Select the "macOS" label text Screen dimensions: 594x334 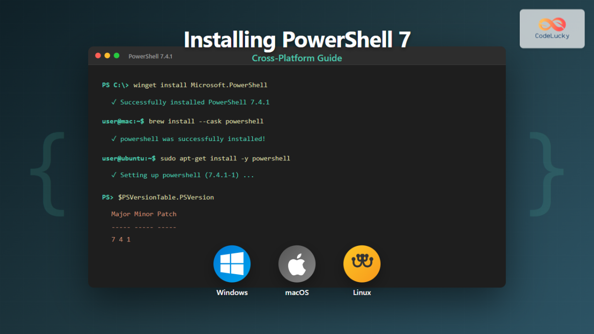click(297, 292)
